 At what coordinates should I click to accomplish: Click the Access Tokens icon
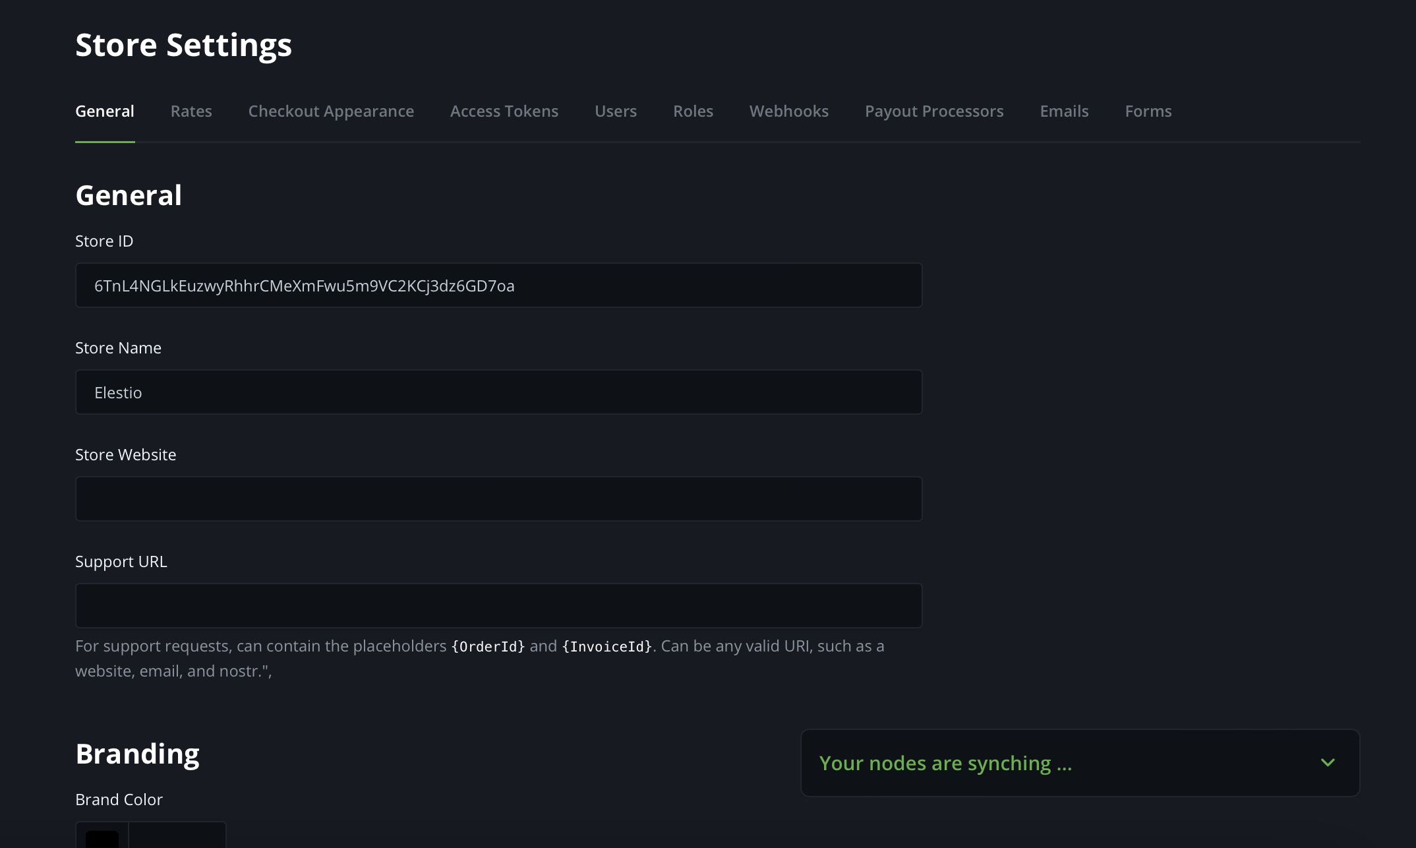504,110
